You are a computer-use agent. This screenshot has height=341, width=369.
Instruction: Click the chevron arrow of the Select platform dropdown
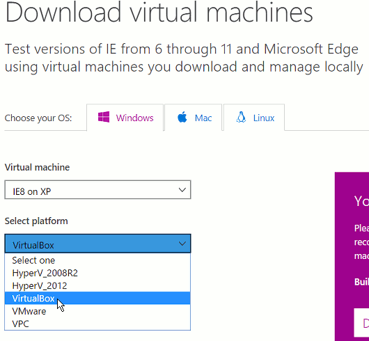point(182,244)
